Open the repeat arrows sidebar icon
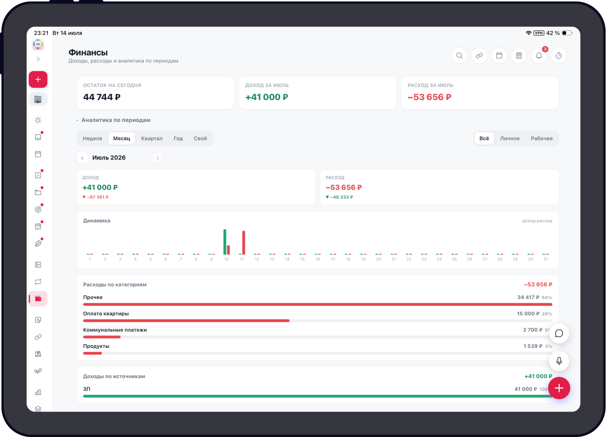606x437 pixels. click(x=38, y=282)
